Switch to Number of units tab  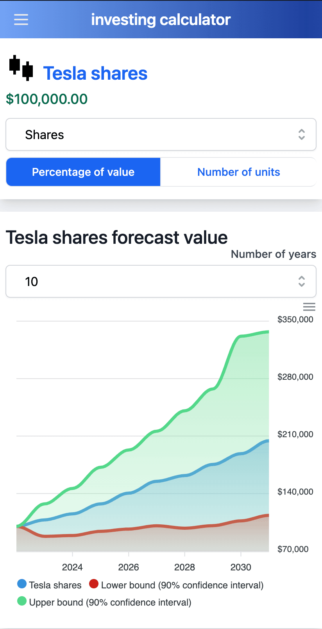point(238,172)
